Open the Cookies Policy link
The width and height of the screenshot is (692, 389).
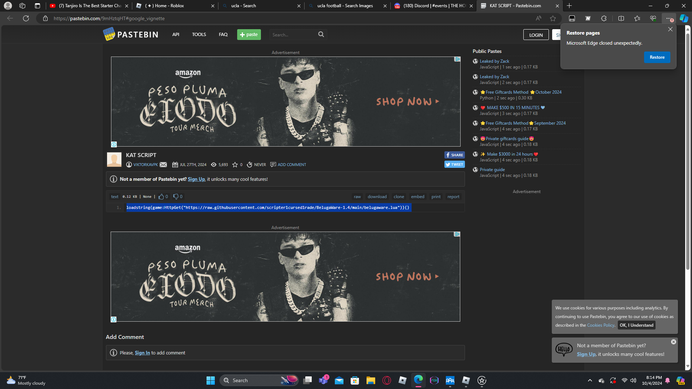pos(600,325)
